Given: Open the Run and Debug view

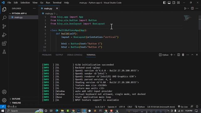Looking at the screenshot, I should point(4,35).
